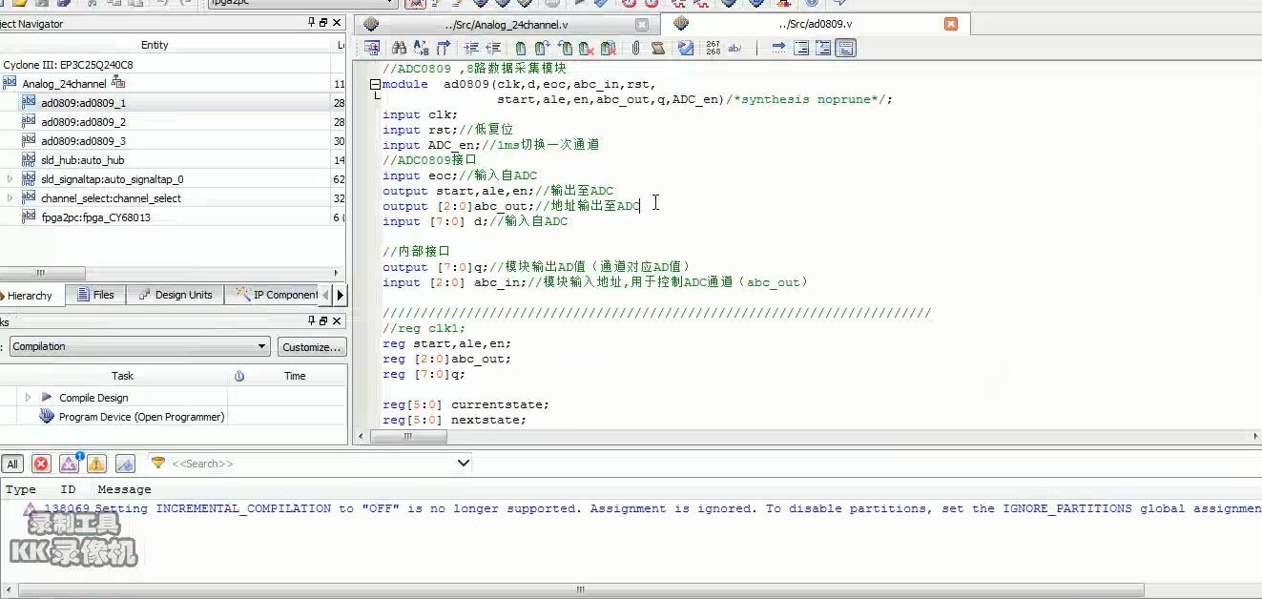Select the ad0809:ad0809_2 entity
The image size is (1262, 599).
click(83, 122)
